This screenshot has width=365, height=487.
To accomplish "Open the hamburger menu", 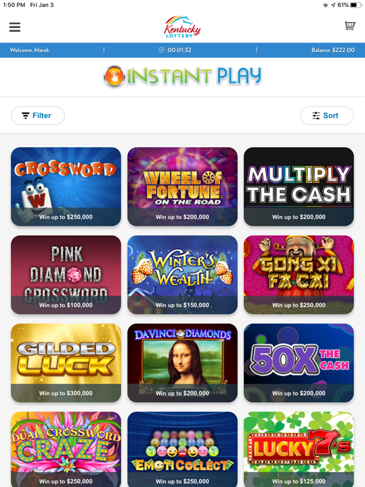I will click(x=15, y=27).
